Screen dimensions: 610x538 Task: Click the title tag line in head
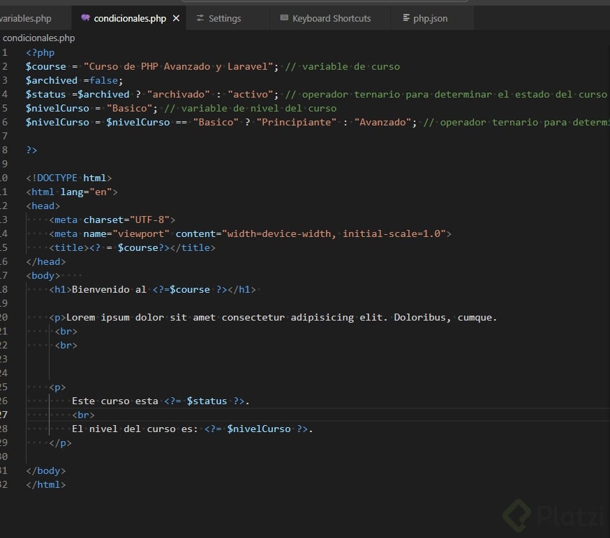[132, 247]
